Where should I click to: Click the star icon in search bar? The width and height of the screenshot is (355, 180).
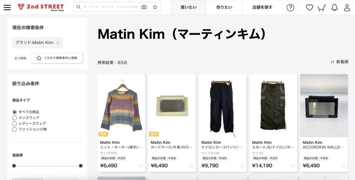pos(155,7)
